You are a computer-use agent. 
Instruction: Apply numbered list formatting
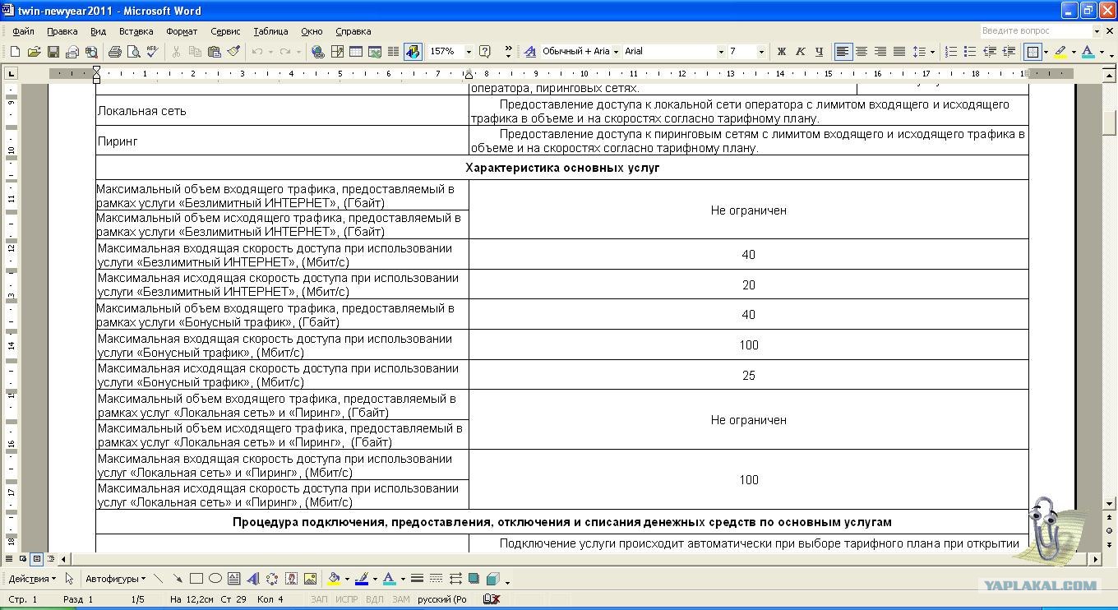[x=951, y=52]
